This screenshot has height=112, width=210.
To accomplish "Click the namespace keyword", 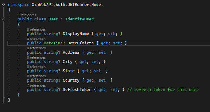I will click(x=19, y=5).
